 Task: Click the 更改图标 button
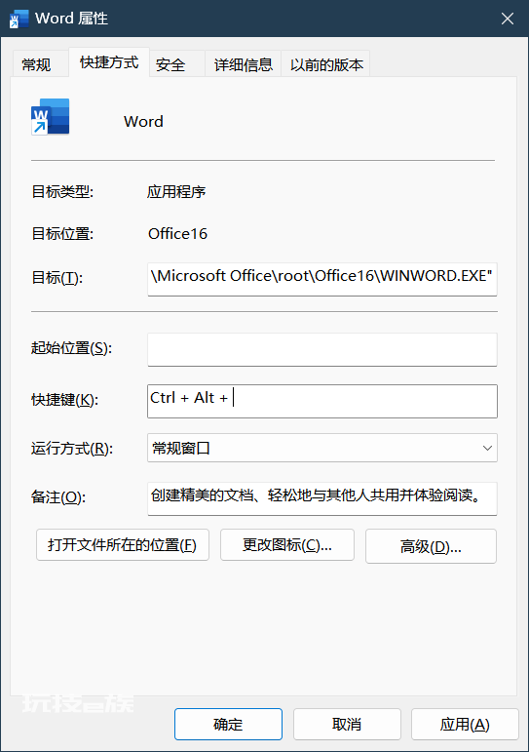pyautogui.click(x=287, y=545)
